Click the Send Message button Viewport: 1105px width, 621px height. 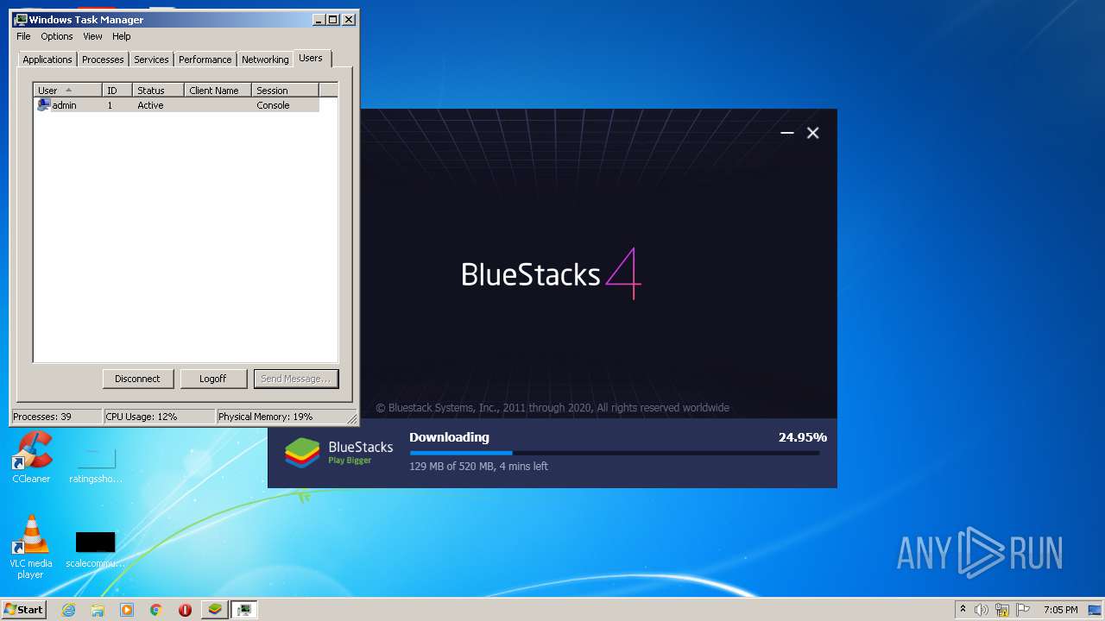[295, 379]
